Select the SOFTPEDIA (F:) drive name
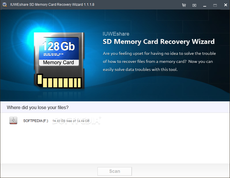The image size is (230, 178). (36, 121)
